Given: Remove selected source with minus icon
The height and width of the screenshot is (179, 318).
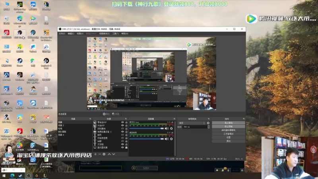Looking at the screenshot, I should pyautogui.click(x=100, y=154).
